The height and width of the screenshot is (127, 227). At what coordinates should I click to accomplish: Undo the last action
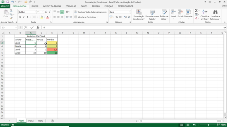13,2
